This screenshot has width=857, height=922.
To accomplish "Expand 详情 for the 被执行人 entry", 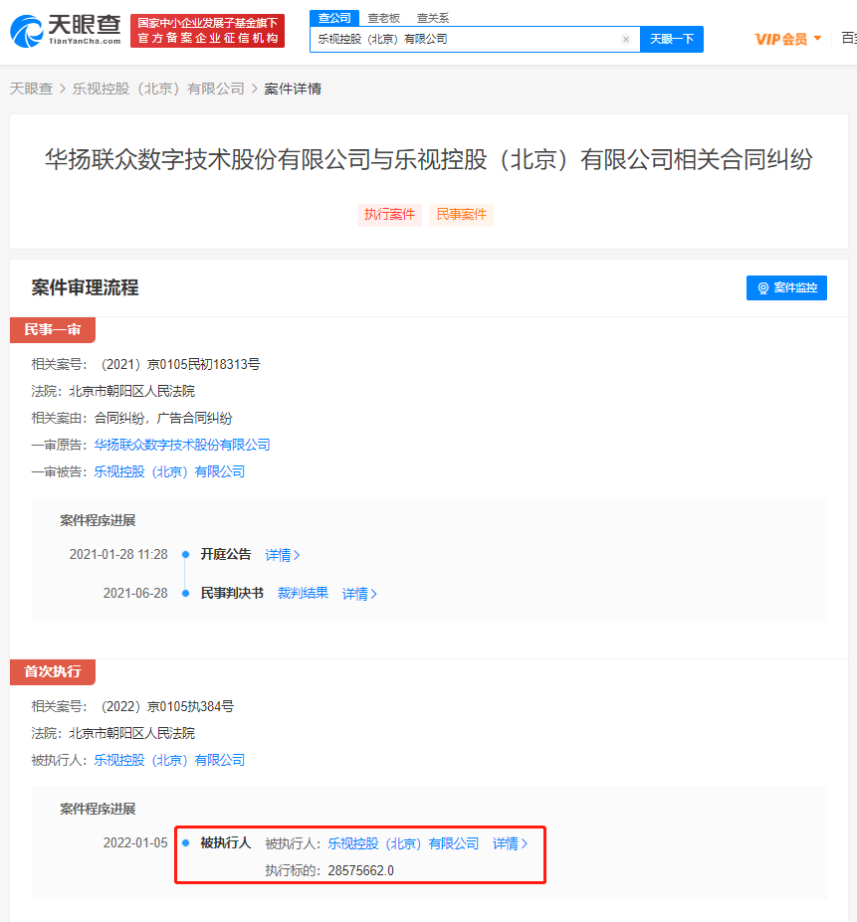I will [510, 843].
